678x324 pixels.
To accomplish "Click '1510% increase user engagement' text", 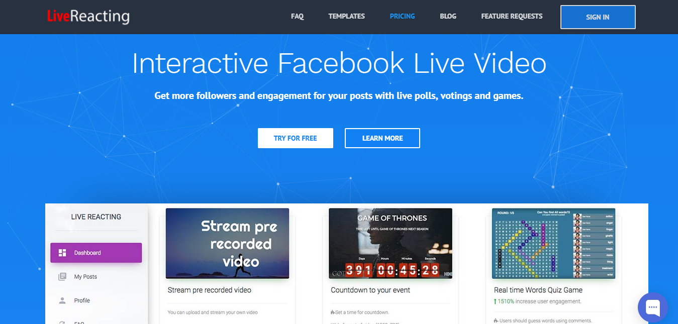I will tap(538, 301).
